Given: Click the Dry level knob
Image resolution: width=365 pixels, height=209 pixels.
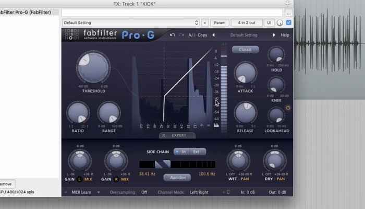Looking at the screenshot, I should point(275,160).
